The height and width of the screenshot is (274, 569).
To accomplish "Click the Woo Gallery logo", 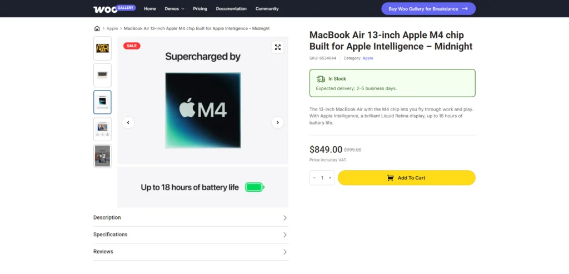I will (114, 8).
